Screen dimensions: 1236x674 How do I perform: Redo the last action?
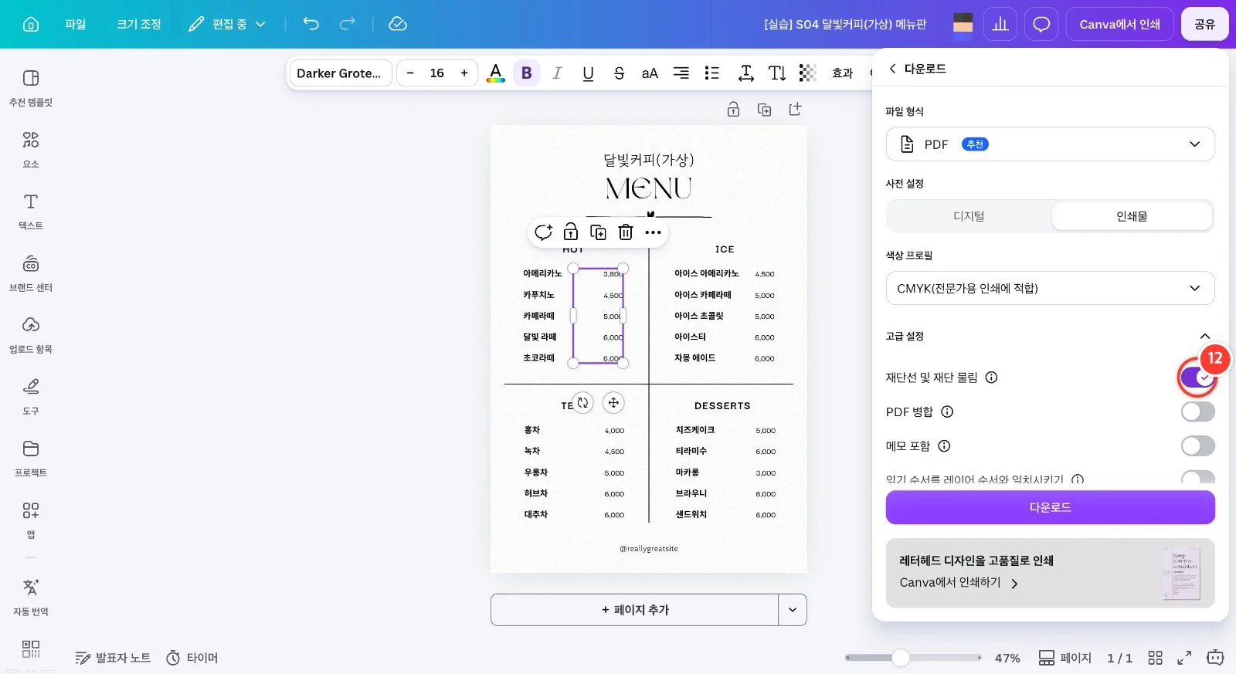click(348, 24)
